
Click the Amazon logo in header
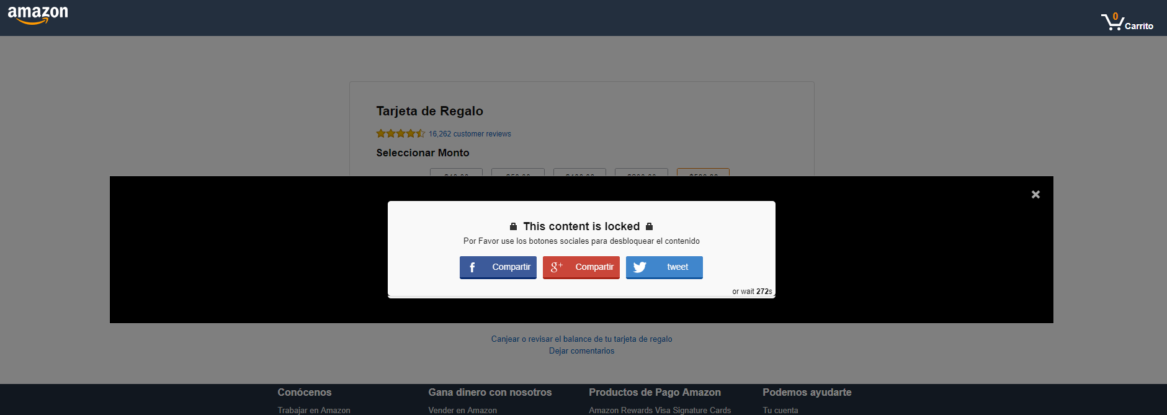pos(38,15)
